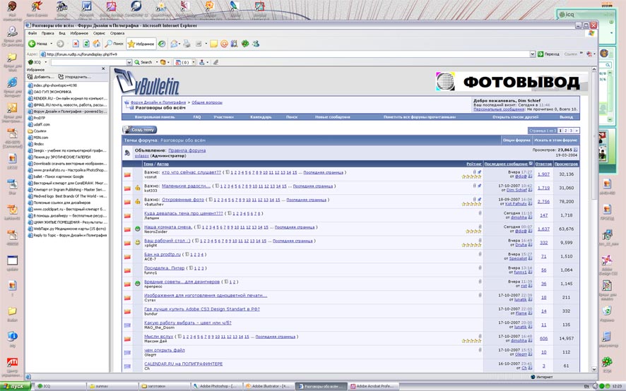
Task: Stop page loading with red X icon
Action: [76, 44]
